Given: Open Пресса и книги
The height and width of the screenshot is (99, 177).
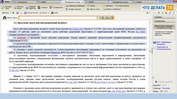Looking at the screenshot, I should 93,9.
